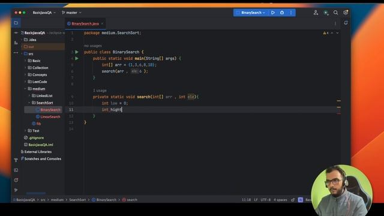Image resolution: width=384 pixels, height=216 pixels.
Task: Expand the Test folder
Action: (x=25, y=131)
